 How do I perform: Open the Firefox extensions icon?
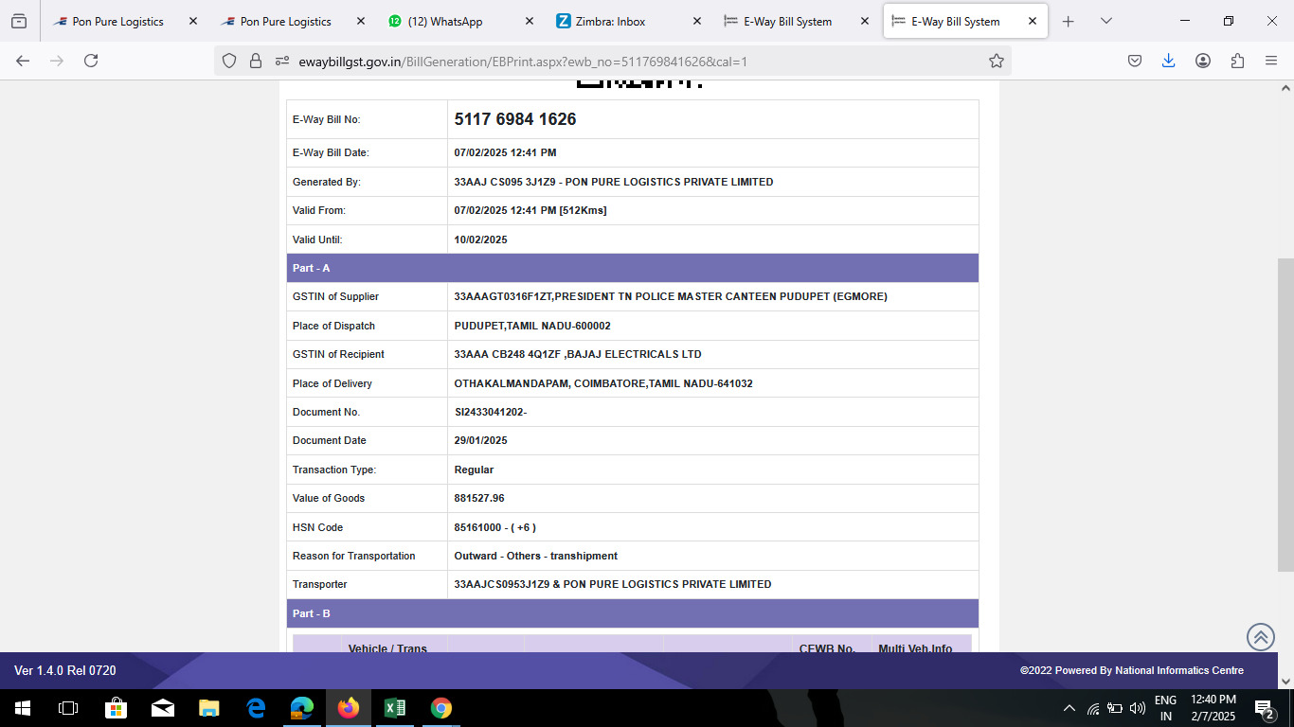coord(1237,61)
